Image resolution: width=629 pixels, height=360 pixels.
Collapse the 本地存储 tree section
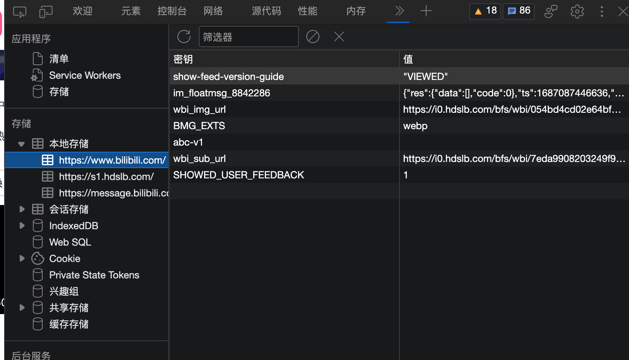tap(21, 144)
